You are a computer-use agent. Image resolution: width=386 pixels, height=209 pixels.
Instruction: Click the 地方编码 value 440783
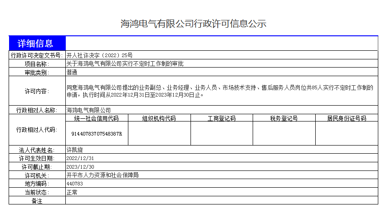click(x=75, y=184)
